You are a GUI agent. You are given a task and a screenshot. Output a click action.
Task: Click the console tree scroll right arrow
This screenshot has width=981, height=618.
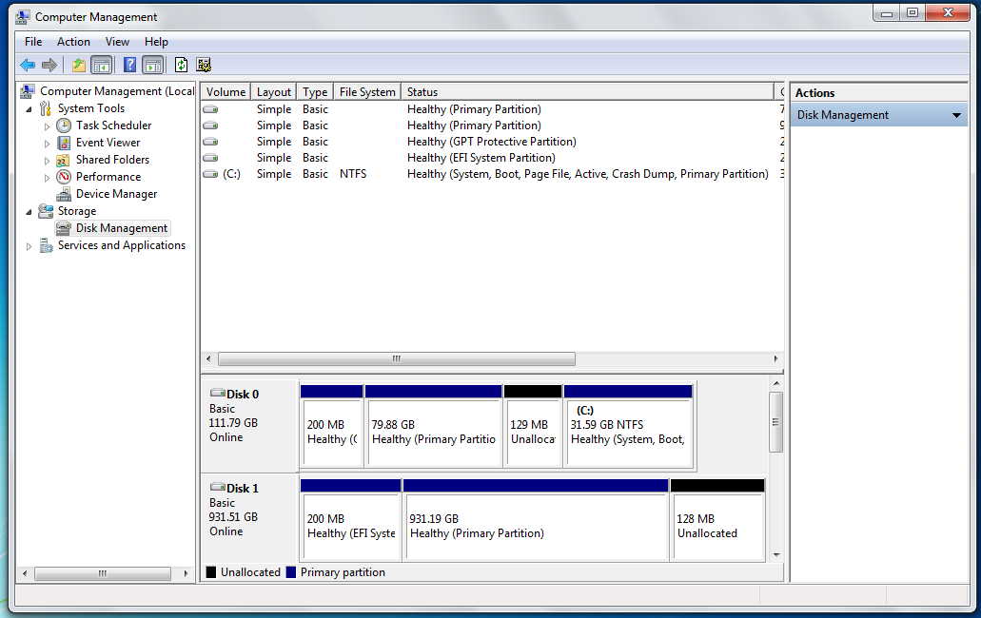pos(186,573)
